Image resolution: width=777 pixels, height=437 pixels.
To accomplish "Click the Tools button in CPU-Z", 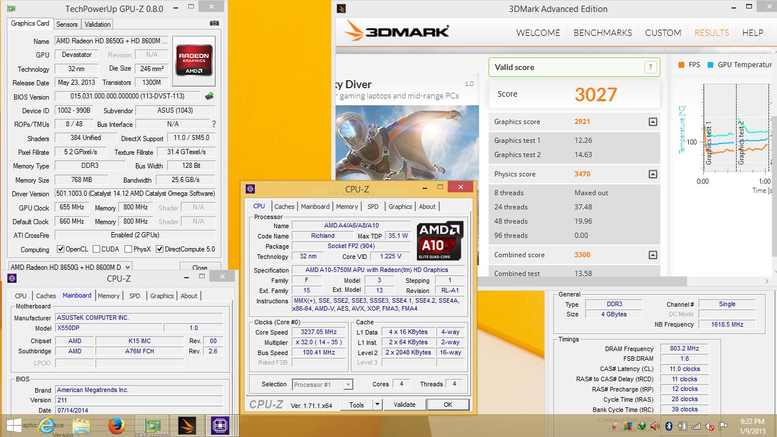I will point(357,405).
